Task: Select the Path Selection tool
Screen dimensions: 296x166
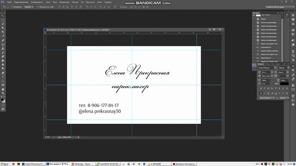Action: pos(3,81)
